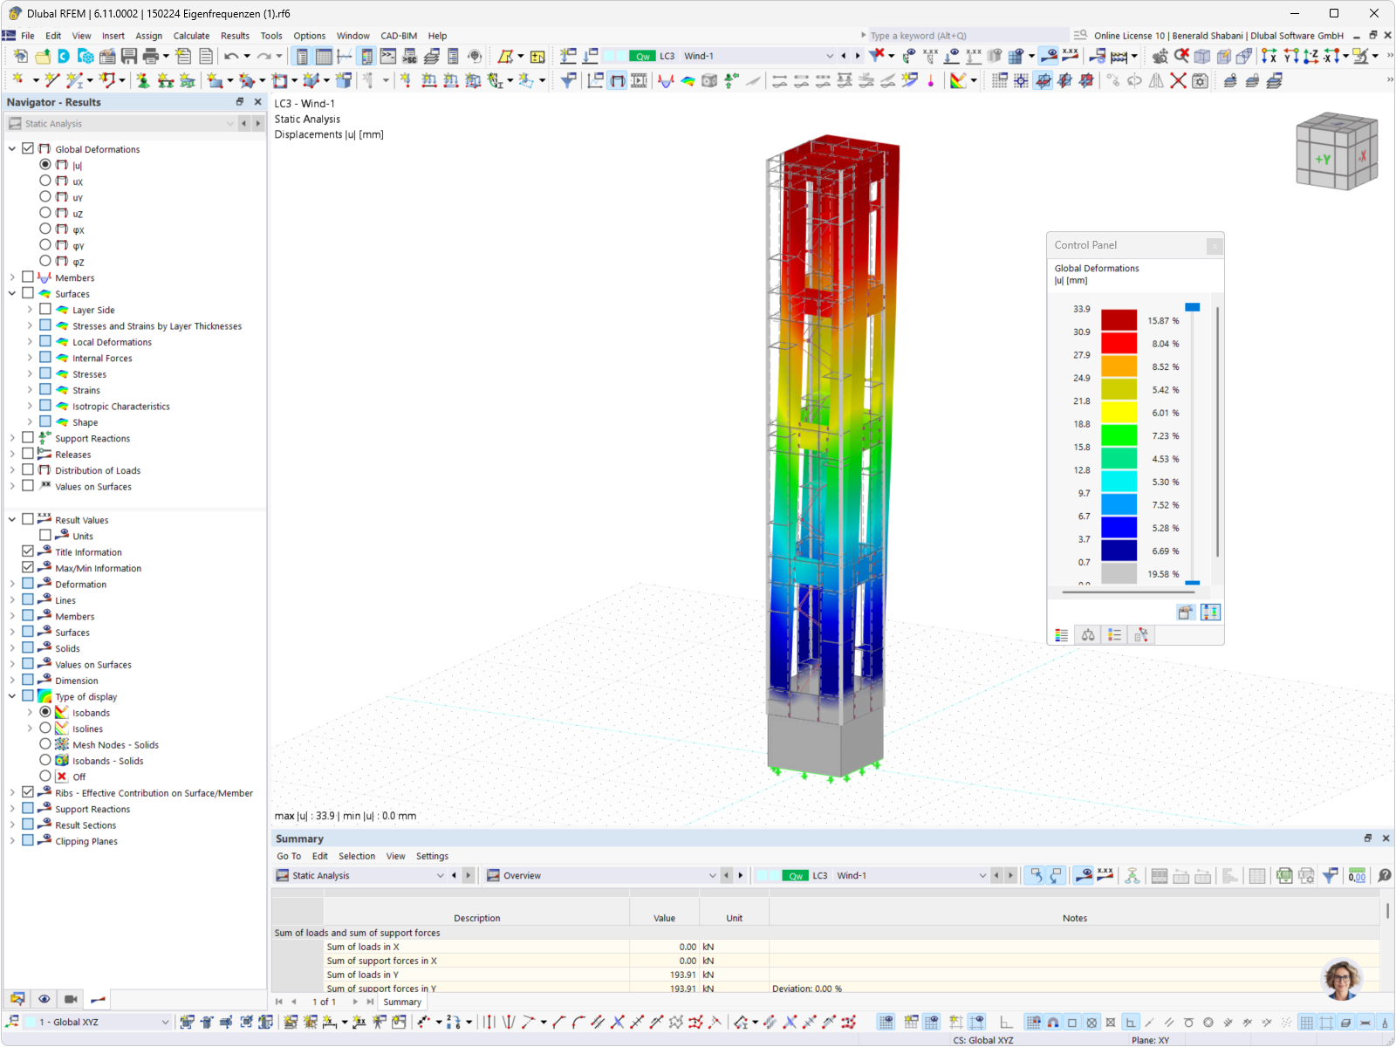Open the Static Analysis dropdown in Navigator

point(122,124)
